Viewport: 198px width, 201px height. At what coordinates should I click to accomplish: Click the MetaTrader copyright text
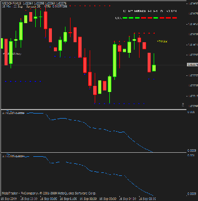point(49,193)
